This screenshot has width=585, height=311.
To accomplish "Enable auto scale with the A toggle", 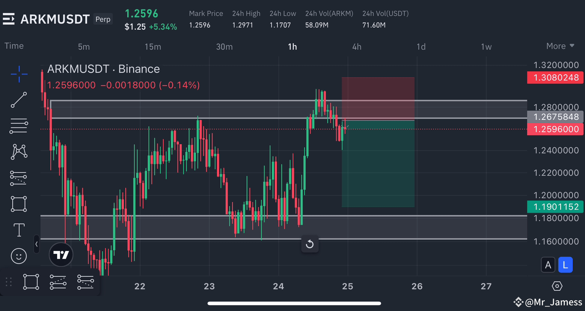I will [x=548, y=265].
